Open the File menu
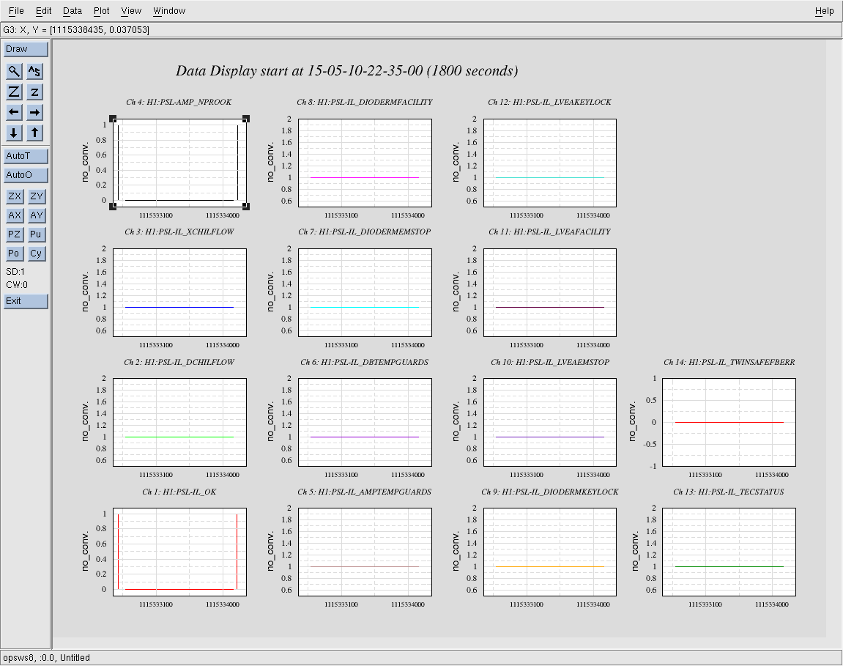The image size is (843, 666). pos(16,11)
